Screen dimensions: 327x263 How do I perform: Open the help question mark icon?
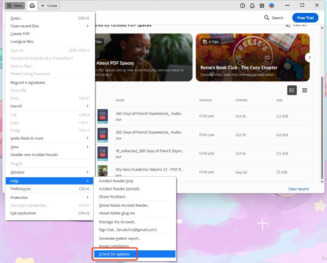[x=242, y=6]
